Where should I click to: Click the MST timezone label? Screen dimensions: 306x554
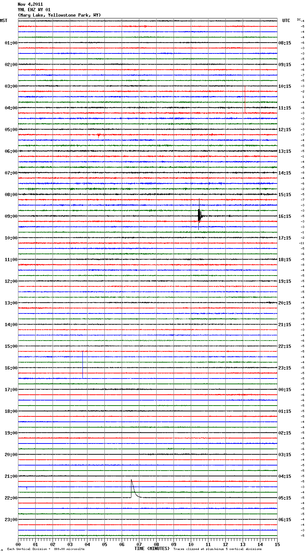coord(4,21)
